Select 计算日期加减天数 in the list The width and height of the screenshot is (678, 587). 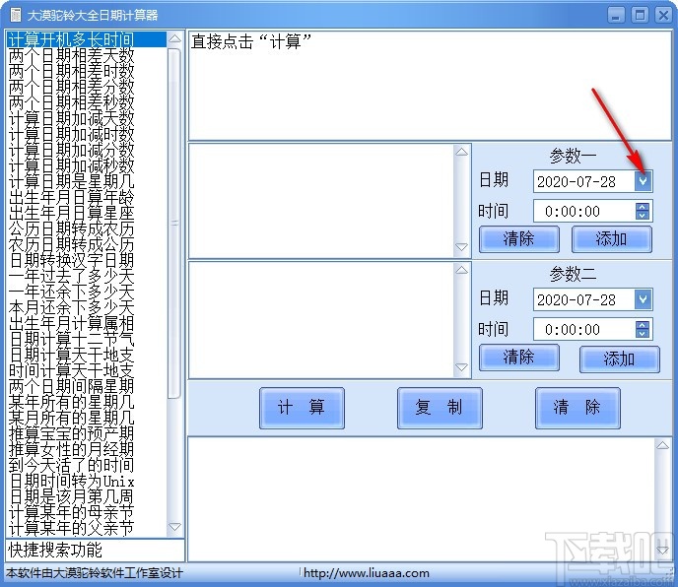[x=86, y=118]
